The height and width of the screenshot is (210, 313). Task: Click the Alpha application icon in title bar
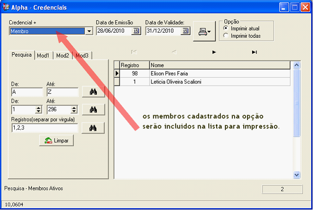6,7
